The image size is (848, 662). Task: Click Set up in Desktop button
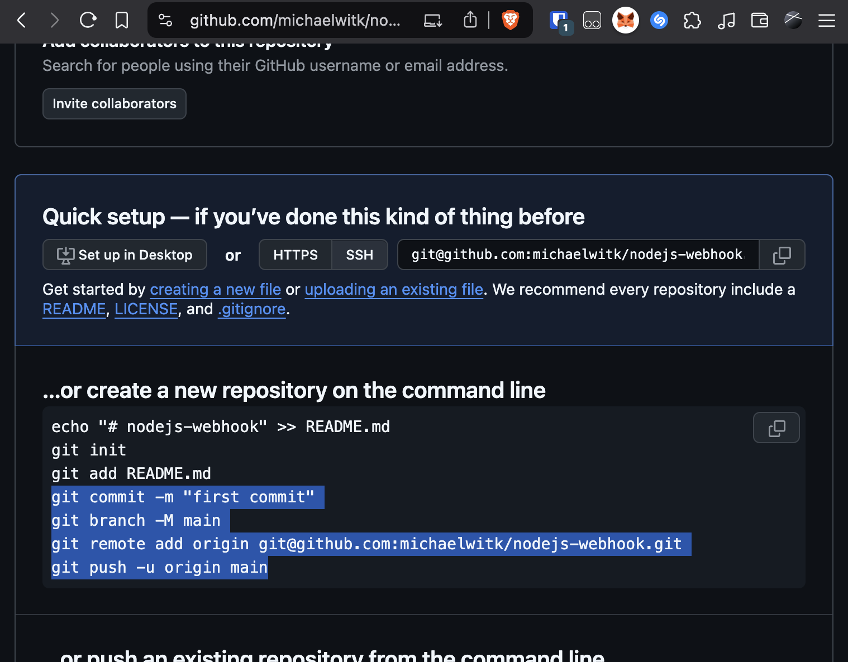tap(125, 255)
